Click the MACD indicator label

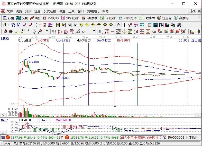click(5, 120)
